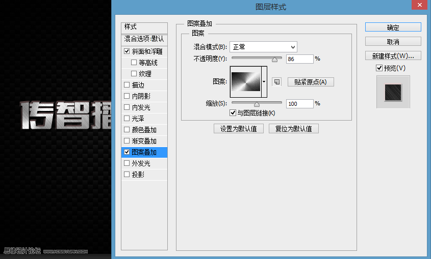Enable the 渐变叠加 checkbox
The height and width of the screenshot is (259, 431).
[x=126, y=140]
